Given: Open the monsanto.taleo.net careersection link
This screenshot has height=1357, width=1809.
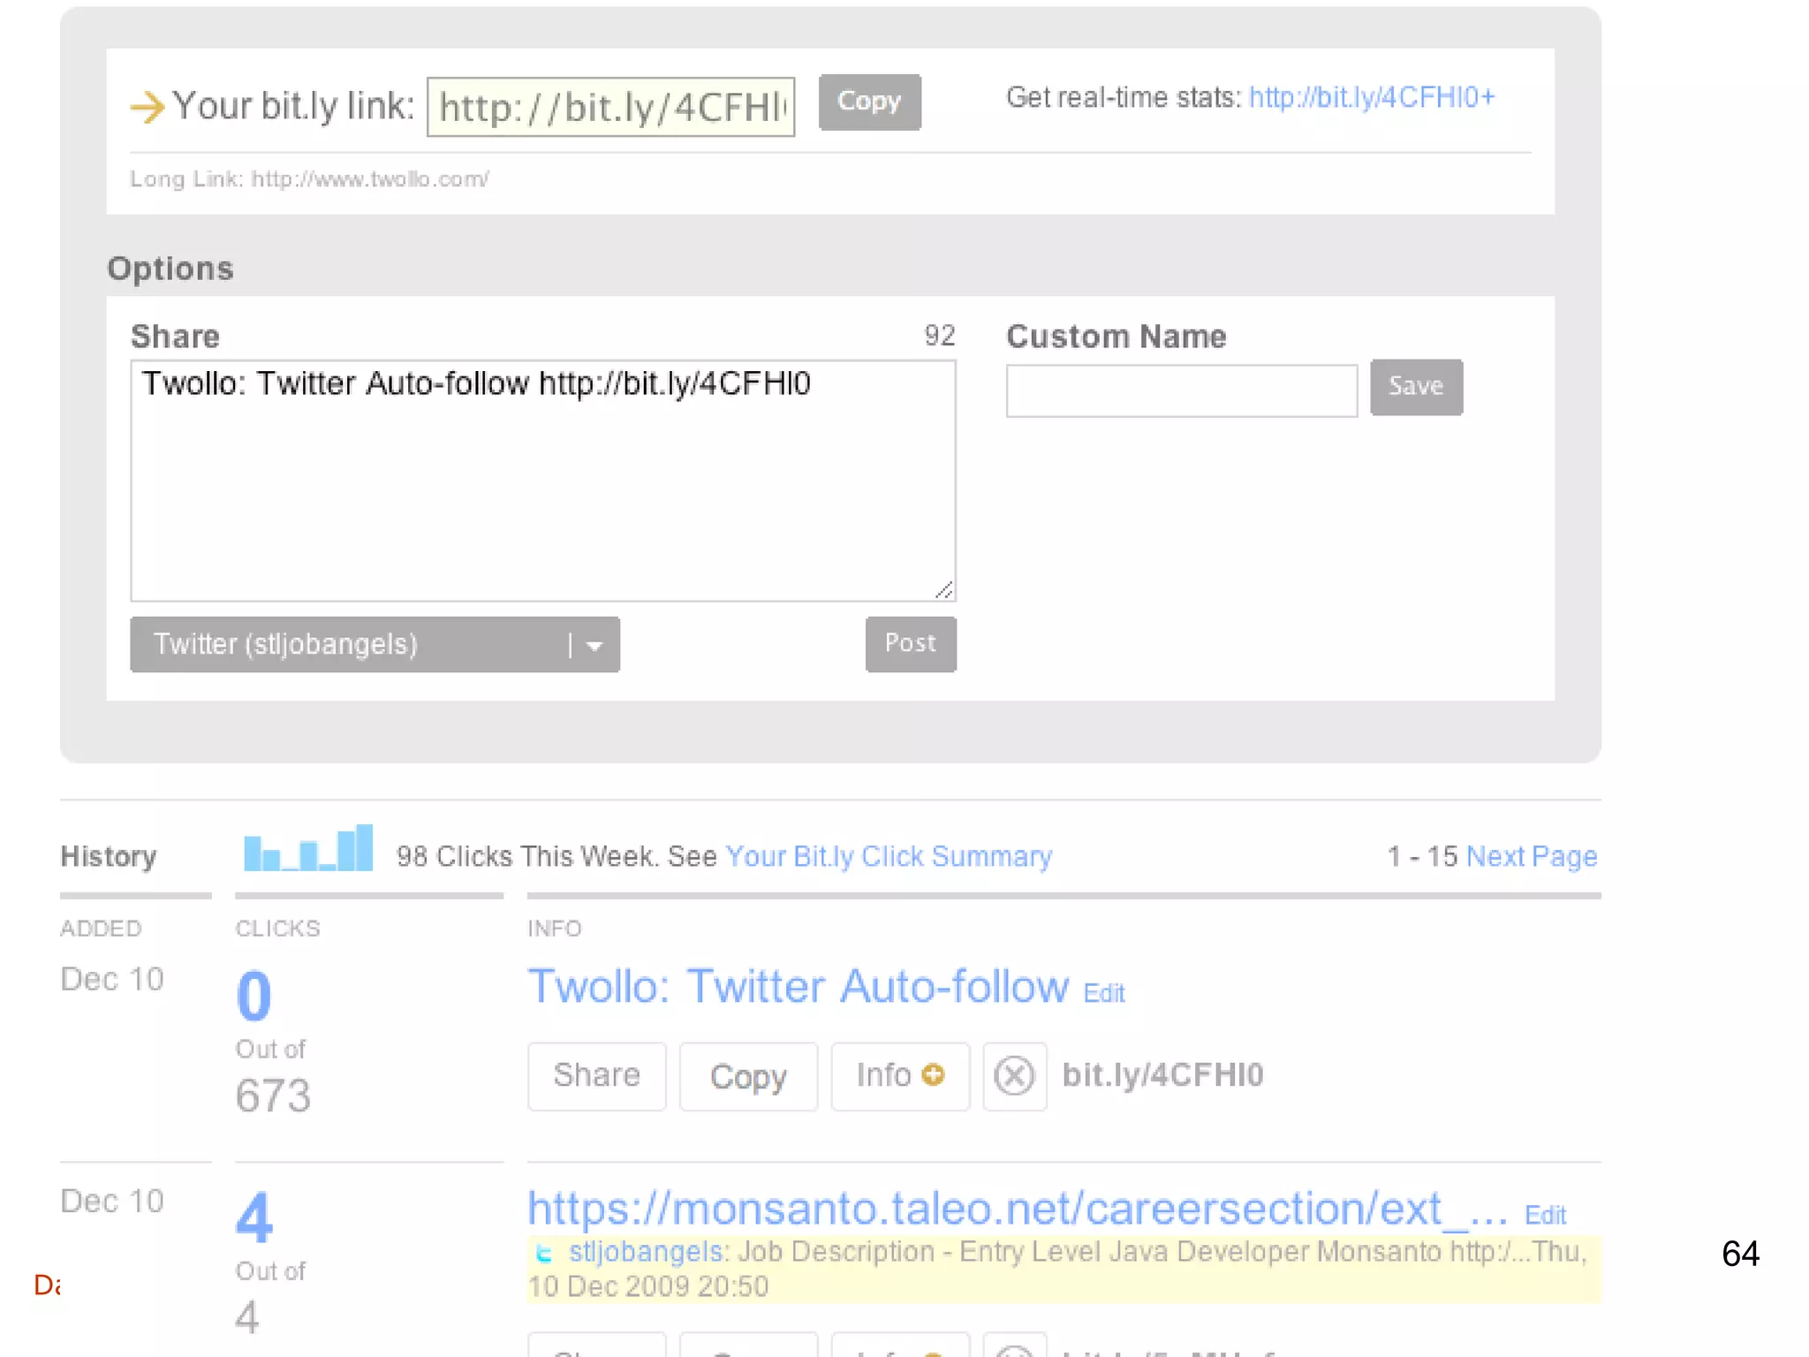Looking at the screenshot, I should 1016,1208.
